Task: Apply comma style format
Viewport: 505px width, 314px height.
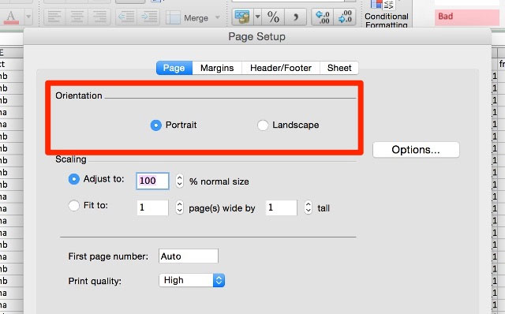Action: click(295, 17)
